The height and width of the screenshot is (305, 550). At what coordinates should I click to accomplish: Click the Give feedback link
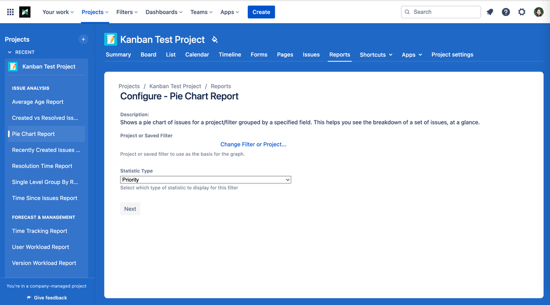[x=50, y=298]
